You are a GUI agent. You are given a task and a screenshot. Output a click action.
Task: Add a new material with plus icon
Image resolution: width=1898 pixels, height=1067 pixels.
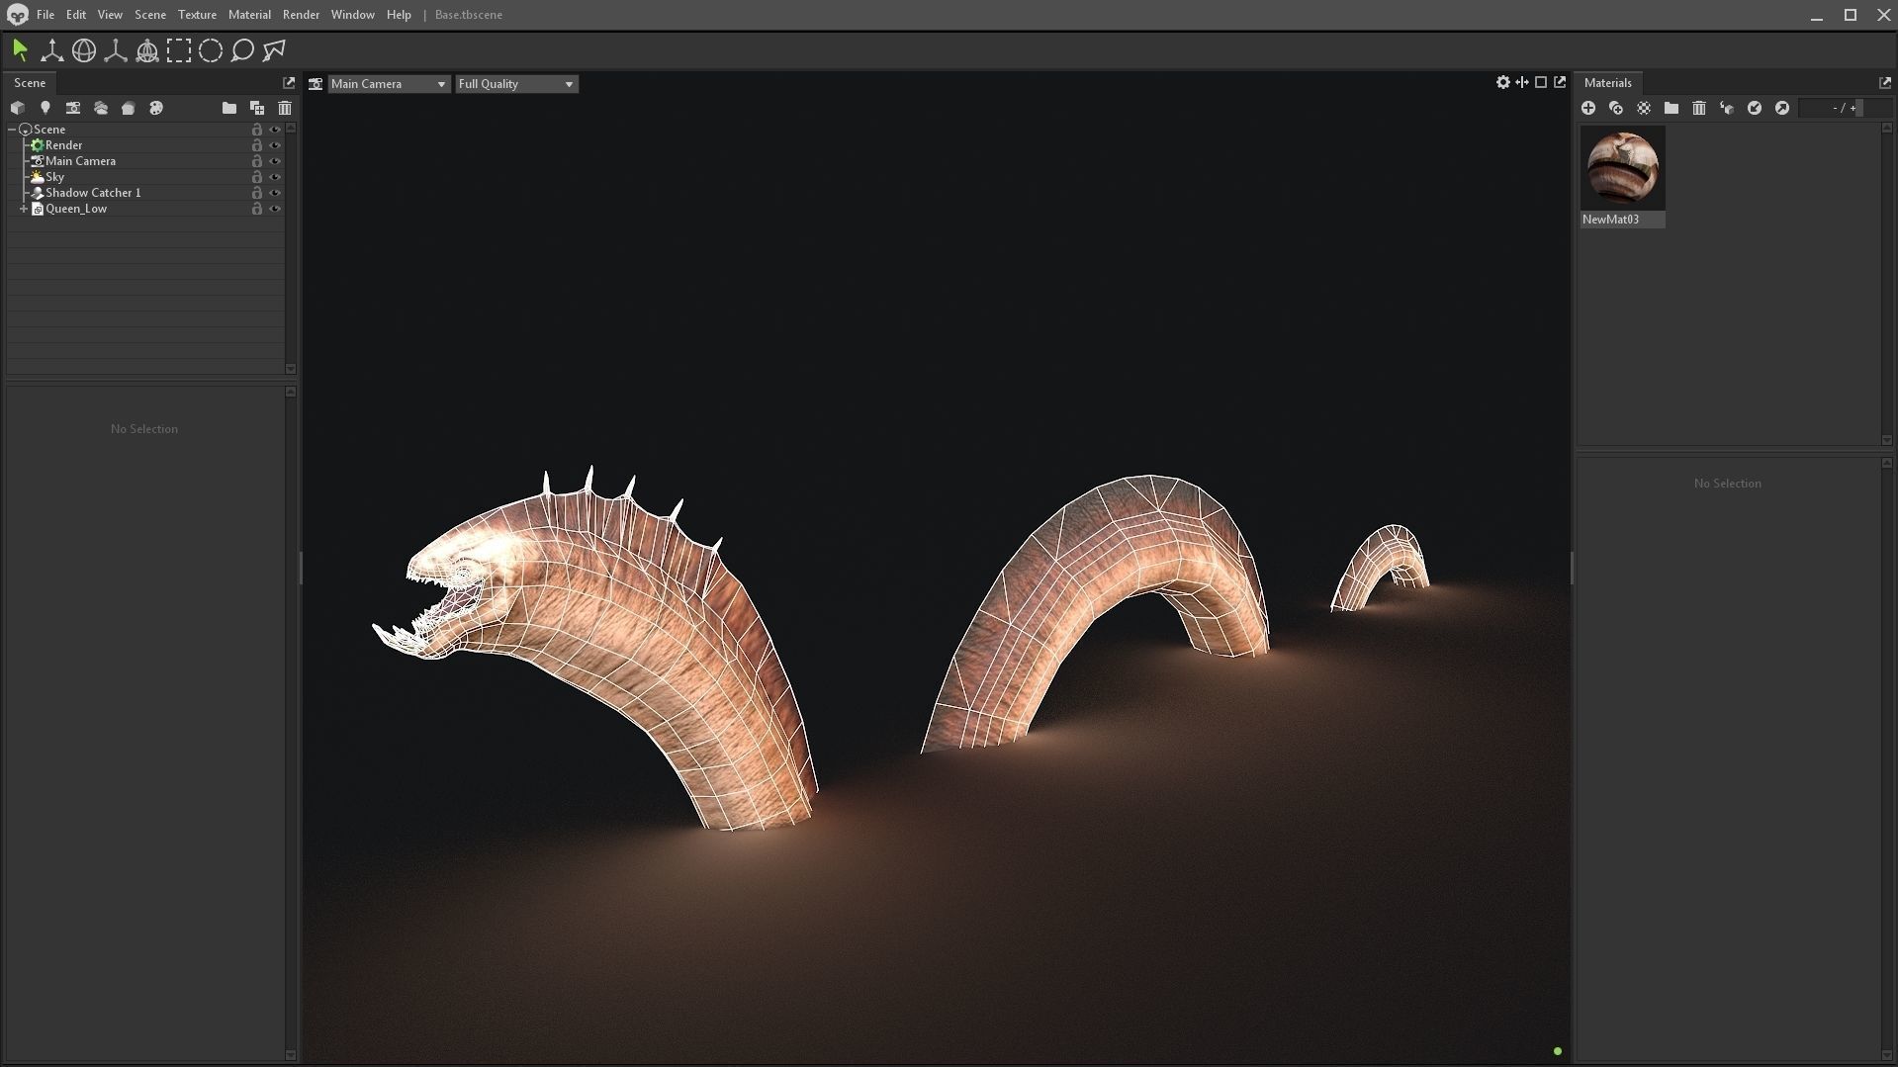(1588, 108)
